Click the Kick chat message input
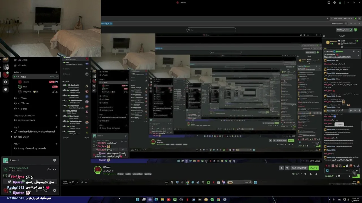Image resolution: width=362 pixels, height=203 pixels. click(x=342, y=171)
